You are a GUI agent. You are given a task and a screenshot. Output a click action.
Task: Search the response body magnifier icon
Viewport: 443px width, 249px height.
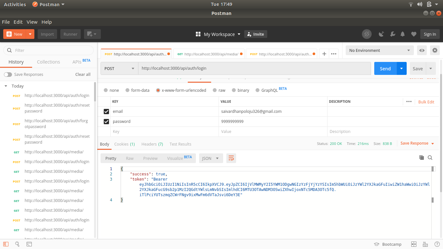pyautogui.click(x=430, y=158)
